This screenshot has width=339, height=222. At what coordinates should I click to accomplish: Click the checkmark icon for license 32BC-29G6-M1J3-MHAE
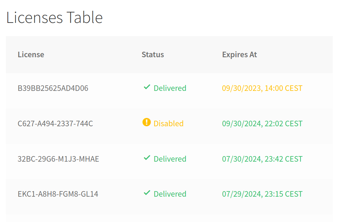(x=147, y=158)
